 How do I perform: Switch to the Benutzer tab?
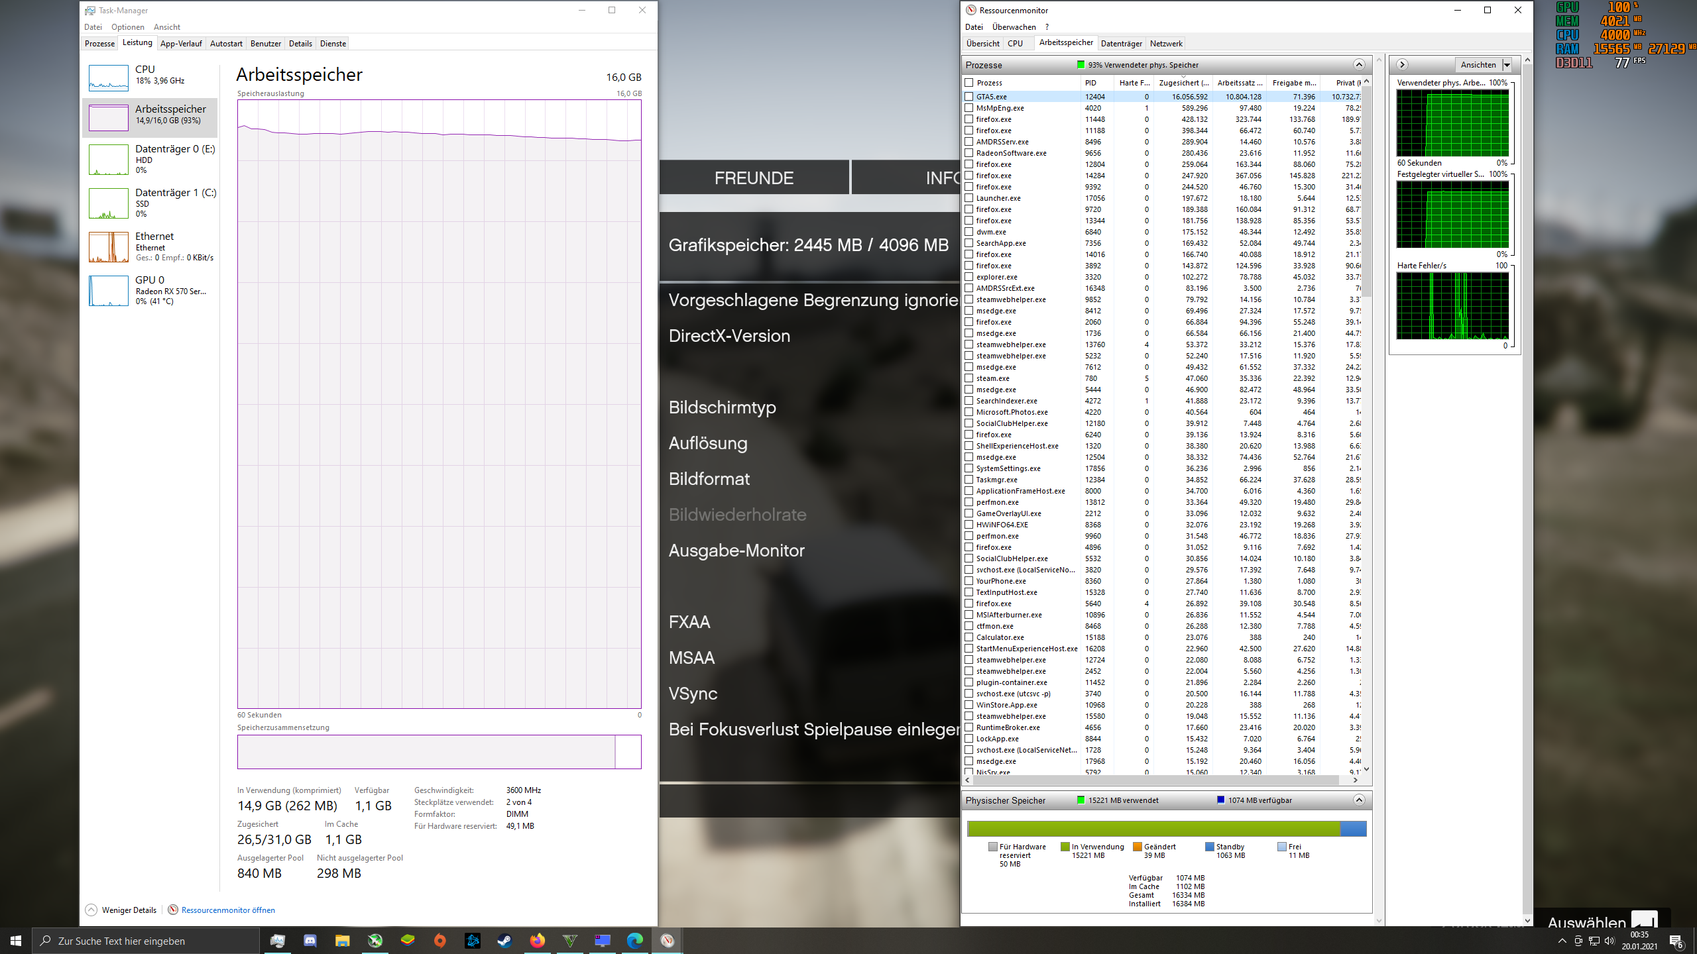266,44
